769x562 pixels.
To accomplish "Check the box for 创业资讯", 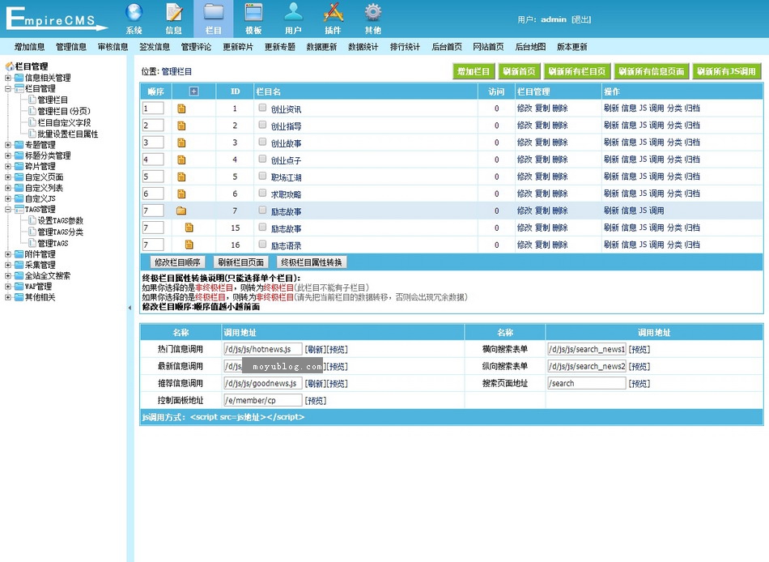I will click(262, 108).
